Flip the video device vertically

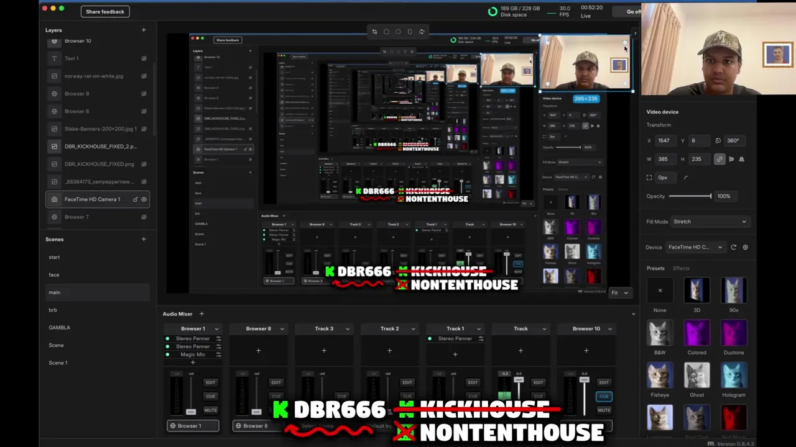tap(741, 159)
